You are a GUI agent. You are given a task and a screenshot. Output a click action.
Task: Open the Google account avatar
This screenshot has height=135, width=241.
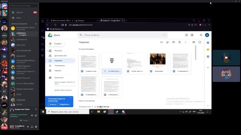click(x=207, y=35)
